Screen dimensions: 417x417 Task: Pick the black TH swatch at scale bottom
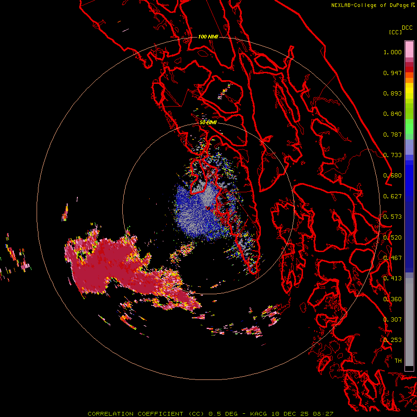tap(409, 368)
